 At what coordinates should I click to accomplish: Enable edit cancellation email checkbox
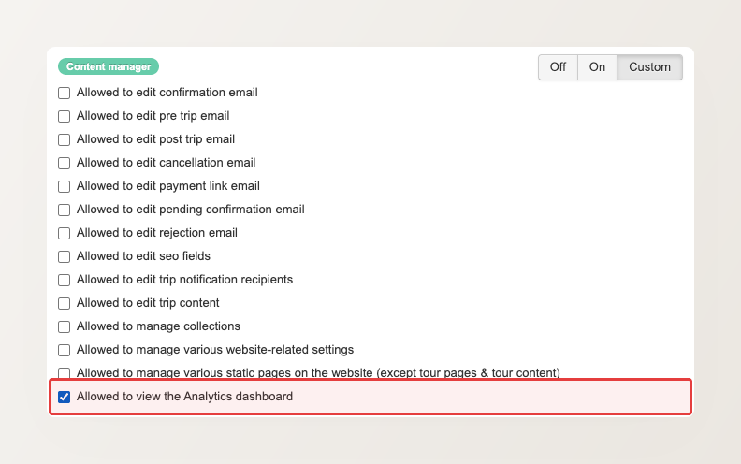(x=65, y=163)
